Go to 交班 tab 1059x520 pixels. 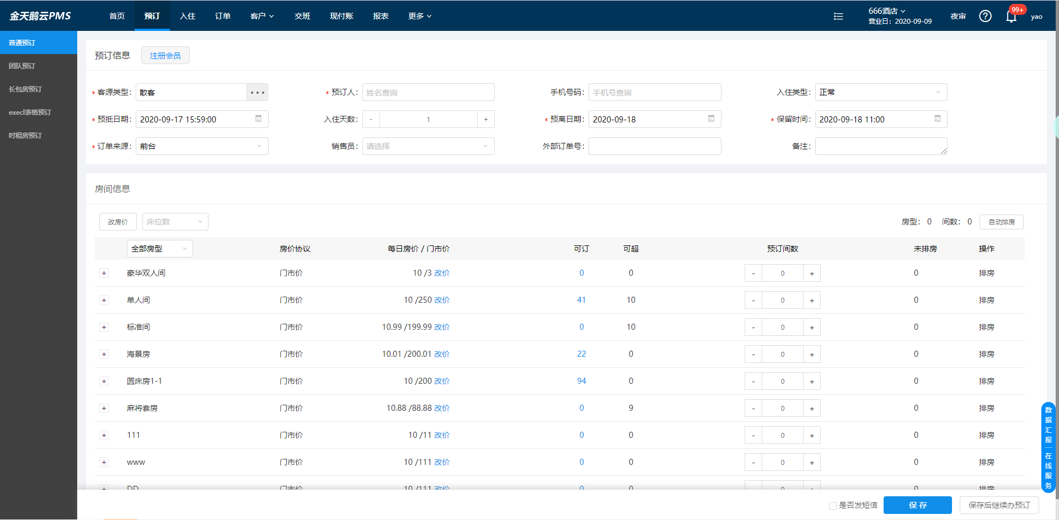pyautogui.click(x=302, y=16)
